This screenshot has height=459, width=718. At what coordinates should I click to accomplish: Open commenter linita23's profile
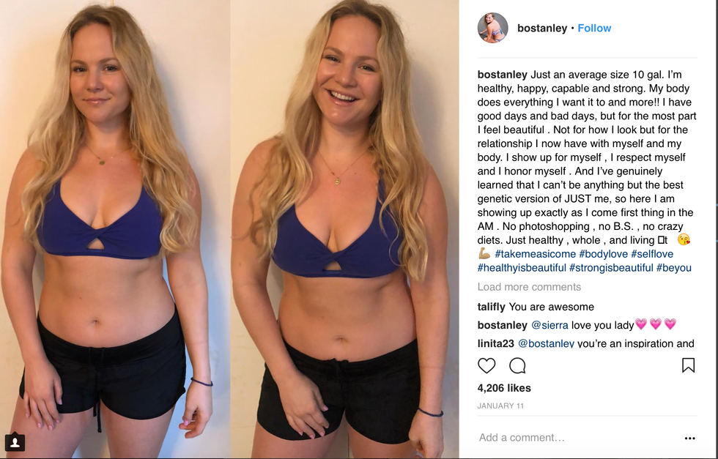[x=496, y=343]
